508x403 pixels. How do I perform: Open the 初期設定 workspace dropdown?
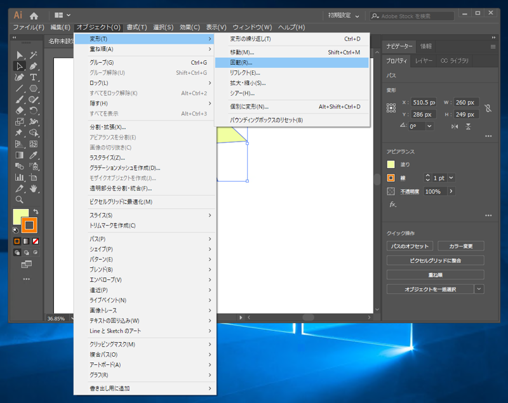click(344, 15)
